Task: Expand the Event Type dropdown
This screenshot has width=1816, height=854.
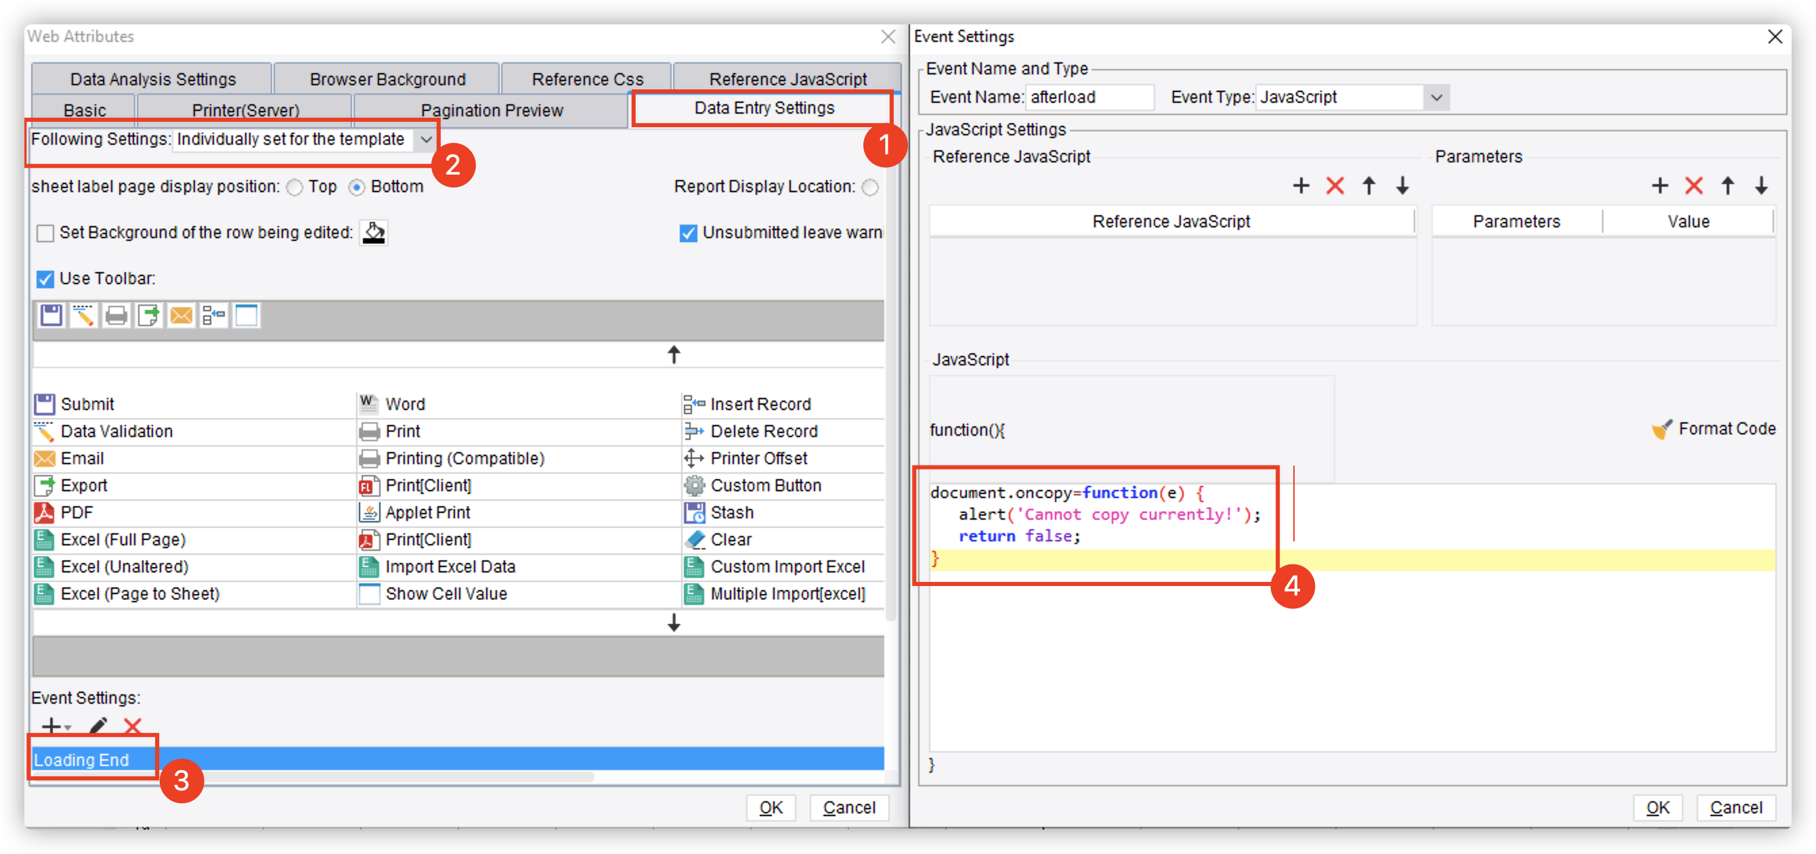Action: 1436,97
